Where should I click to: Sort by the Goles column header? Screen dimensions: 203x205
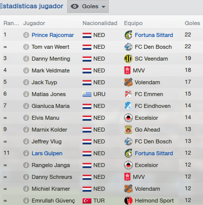pos(192,23)
